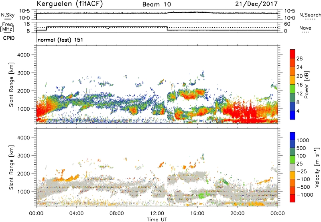Click the 'Nave' legend label

[305, 28]
